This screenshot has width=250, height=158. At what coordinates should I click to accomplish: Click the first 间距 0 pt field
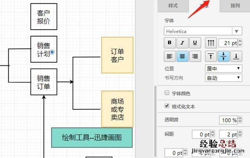click(x=201, y=134)
